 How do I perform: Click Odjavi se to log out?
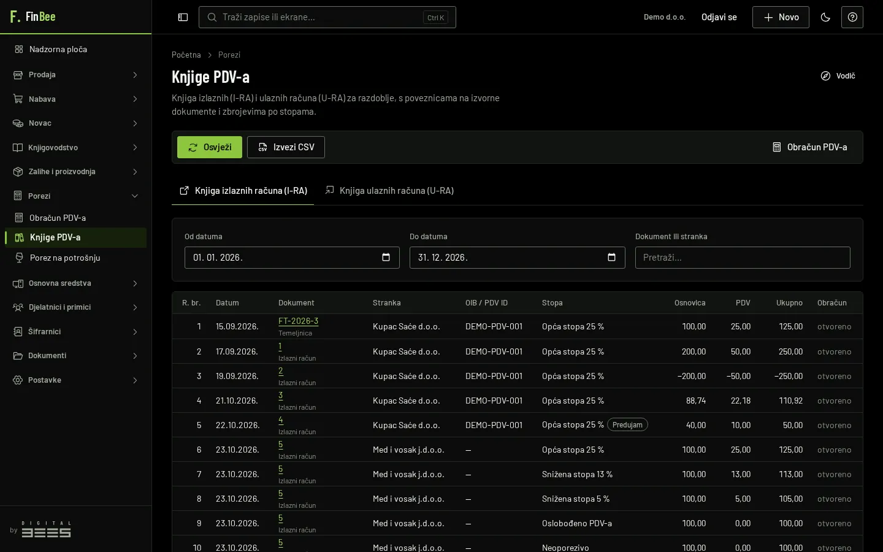[719, 17]
